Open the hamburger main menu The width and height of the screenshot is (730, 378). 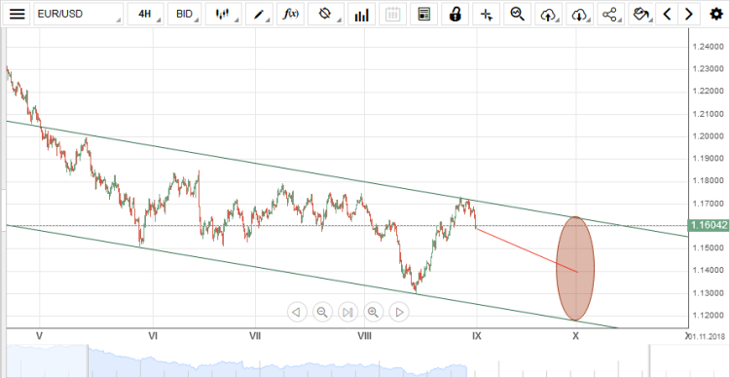pyautogui.click(x=17, y=14)
